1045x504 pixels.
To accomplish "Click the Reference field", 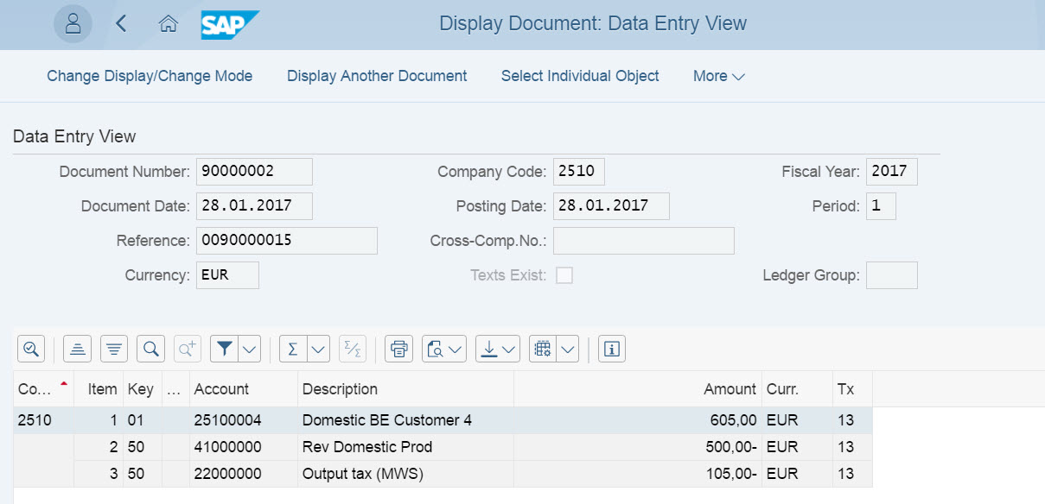I will pyautogui.click(x=287, y=241).
